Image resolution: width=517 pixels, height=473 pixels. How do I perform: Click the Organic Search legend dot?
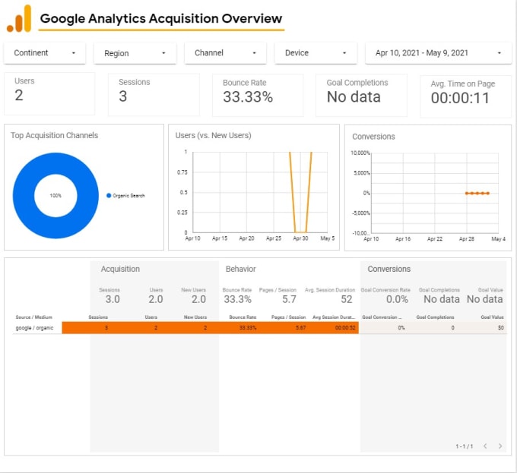[x=109, y=196]
